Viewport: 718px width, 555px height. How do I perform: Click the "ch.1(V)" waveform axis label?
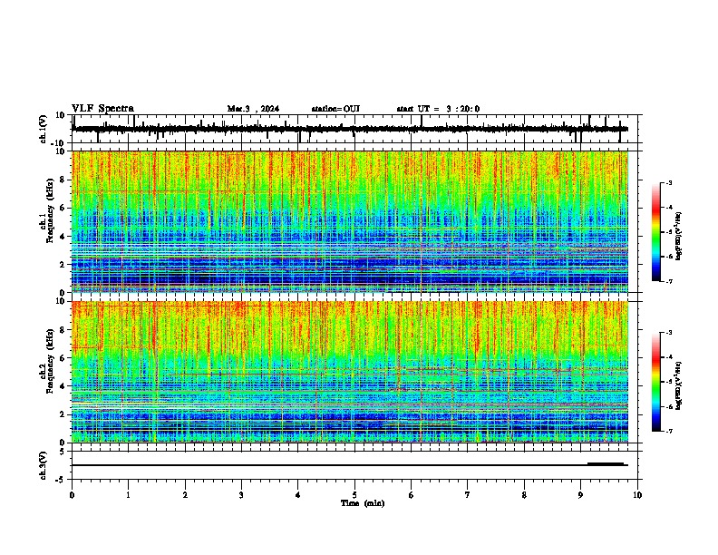pos(44,129)
